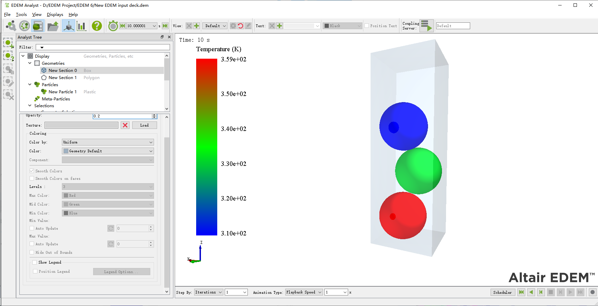Start the Coupling Server
This screenshot has height=306, width=598.
point(426,26)
